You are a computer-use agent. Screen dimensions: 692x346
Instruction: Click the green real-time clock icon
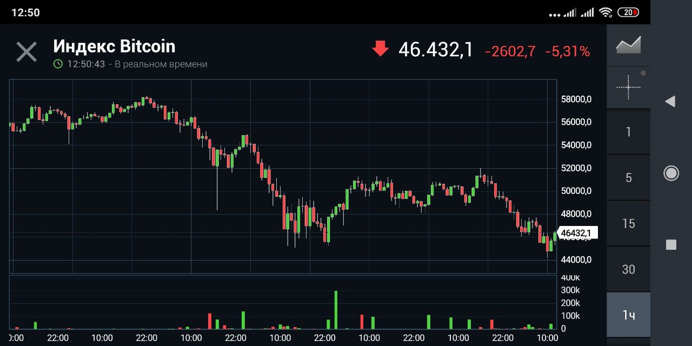click(58, 64)
